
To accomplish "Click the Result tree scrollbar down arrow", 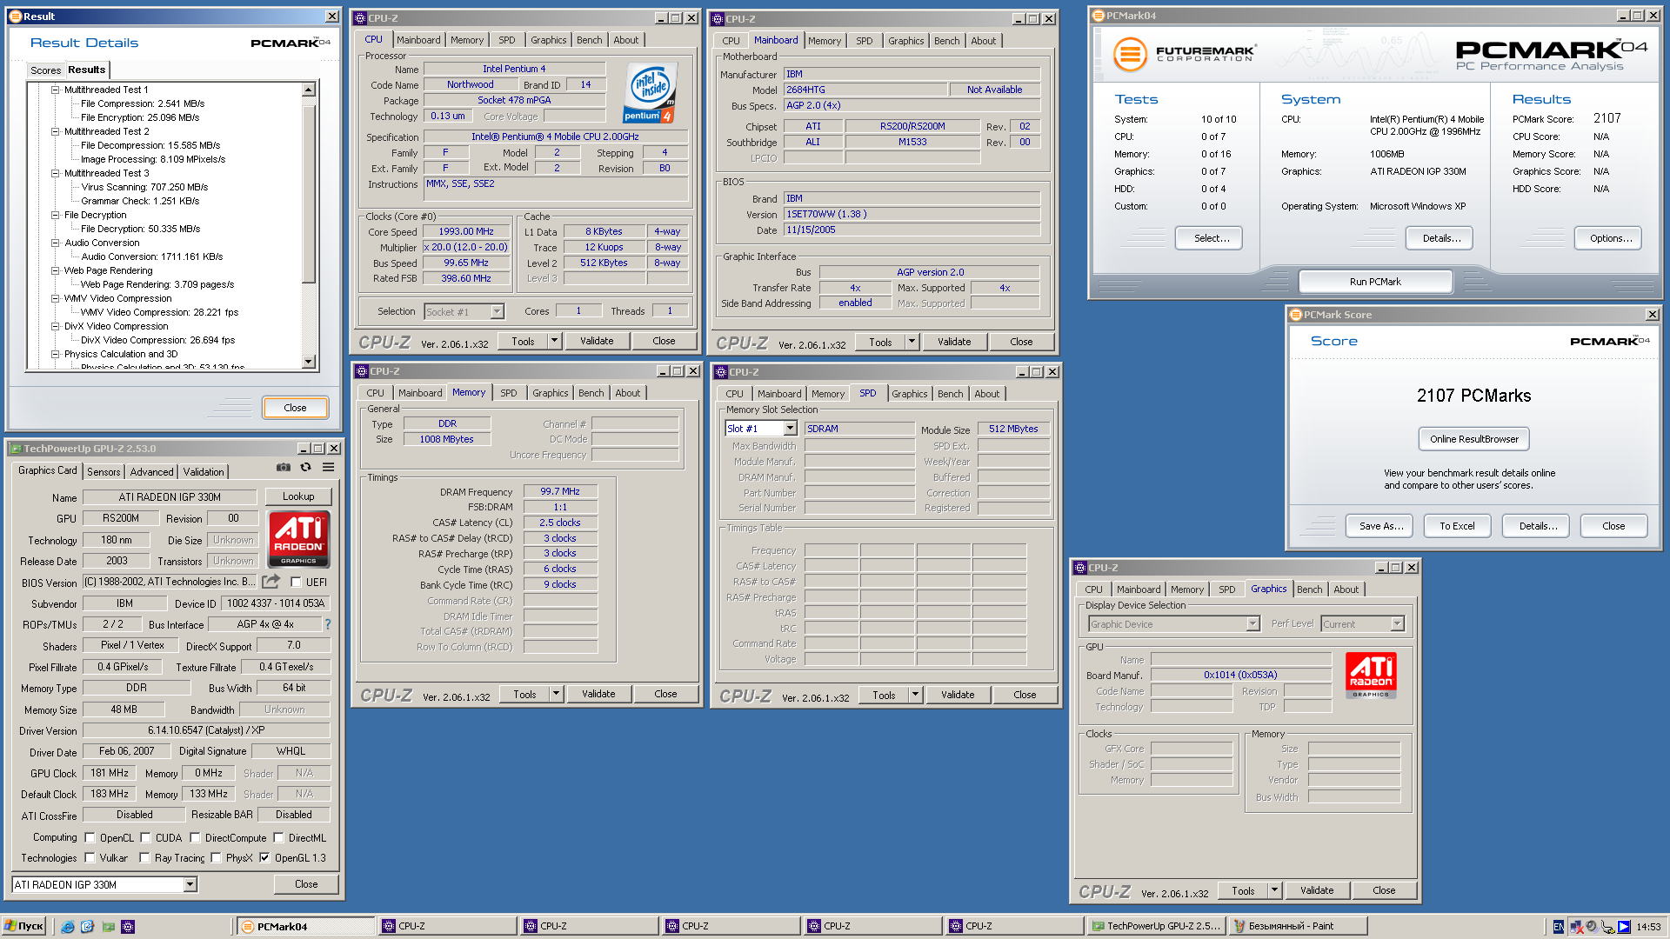I will (308, 362).
